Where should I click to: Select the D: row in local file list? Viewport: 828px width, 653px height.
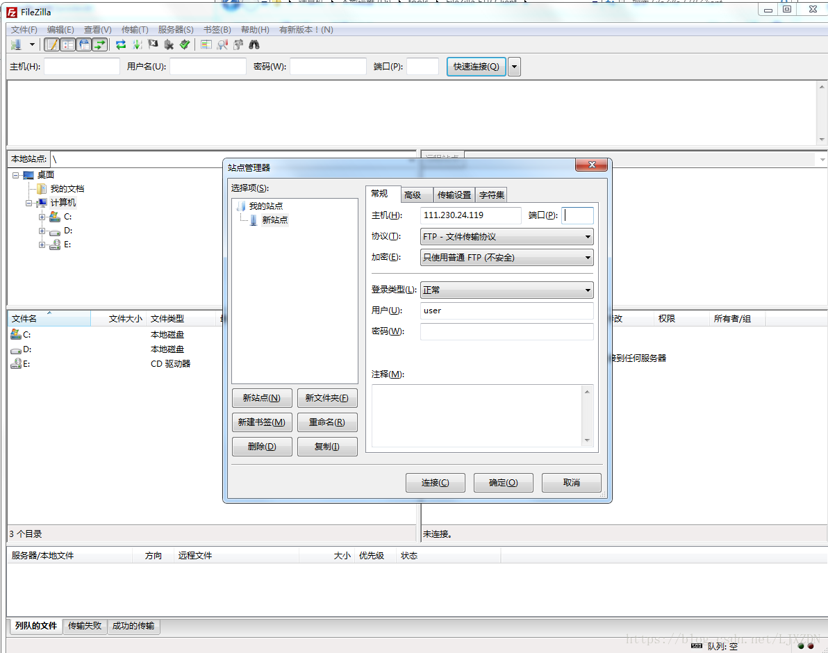point(115,349)
